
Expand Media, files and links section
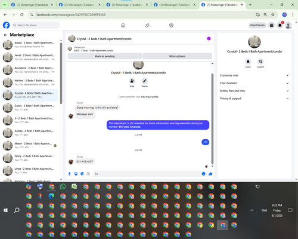pyautogui.click(x=254, y=91)
